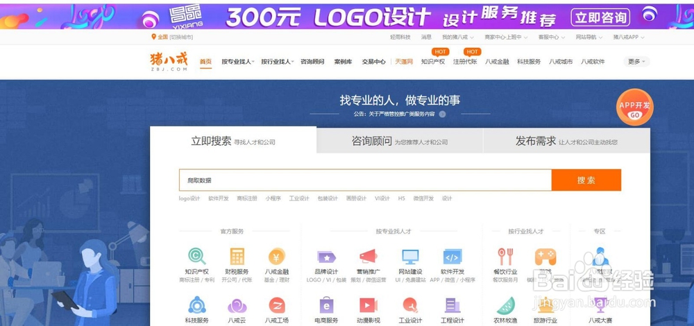Click the announcement arrow icon after 公告

click(442, 114)
